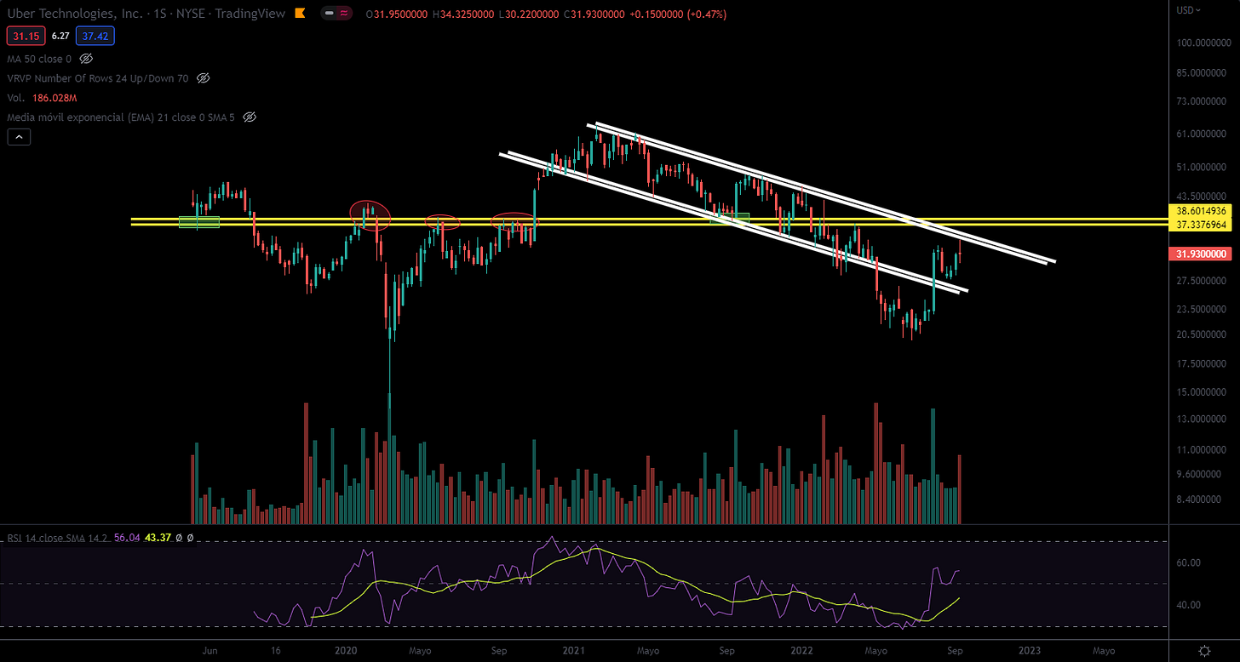Select the largest red ellipse drawing near 2020
Image resolution: width=1240 pixels, height=662 pixels.
[370, 215]
